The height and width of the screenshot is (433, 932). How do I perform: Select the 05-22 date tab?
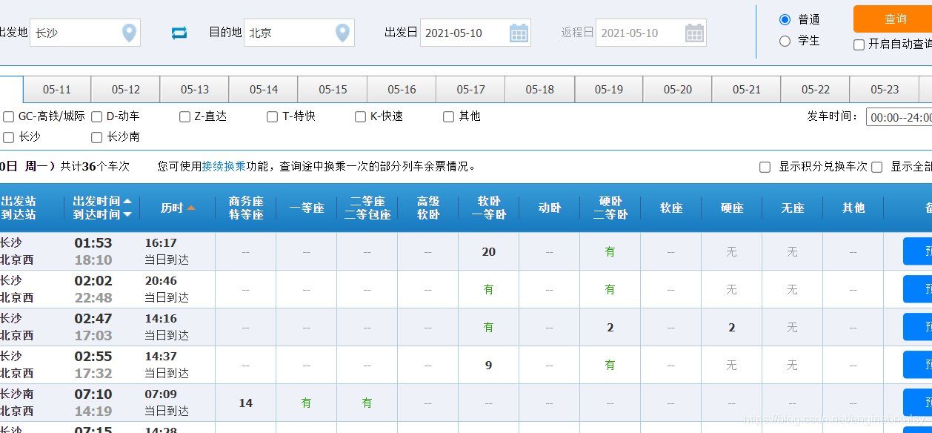click(816, 90)
